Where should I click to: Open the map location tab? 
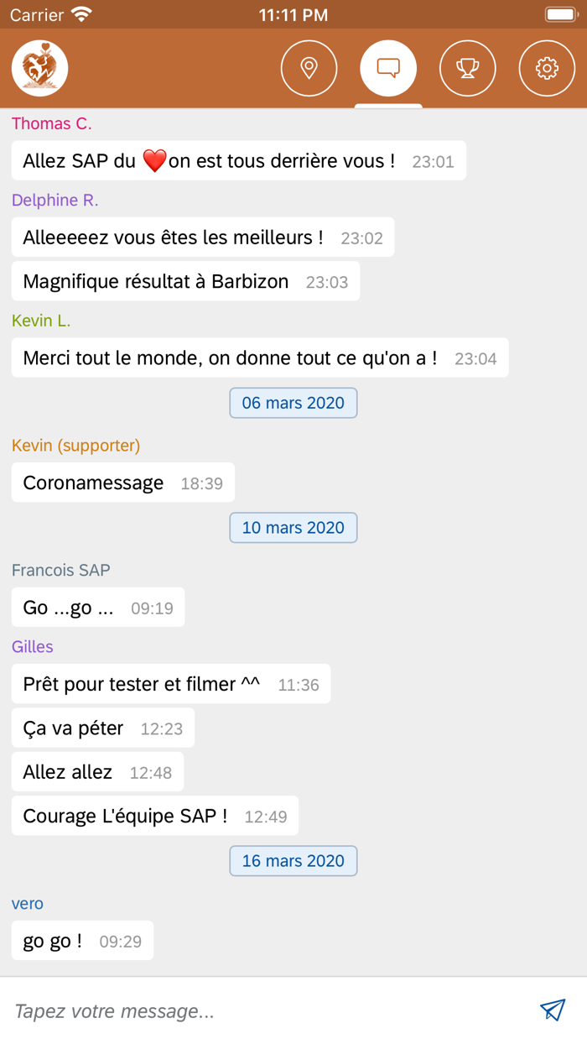309,68
